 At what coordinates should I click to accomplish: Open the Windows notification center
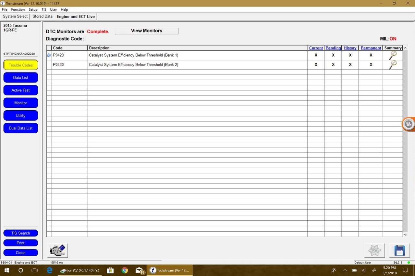406,270
